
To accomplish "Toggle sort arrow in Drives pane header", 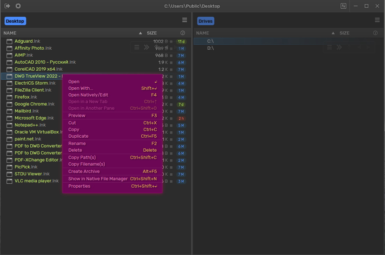I will (x=333, y=33).
